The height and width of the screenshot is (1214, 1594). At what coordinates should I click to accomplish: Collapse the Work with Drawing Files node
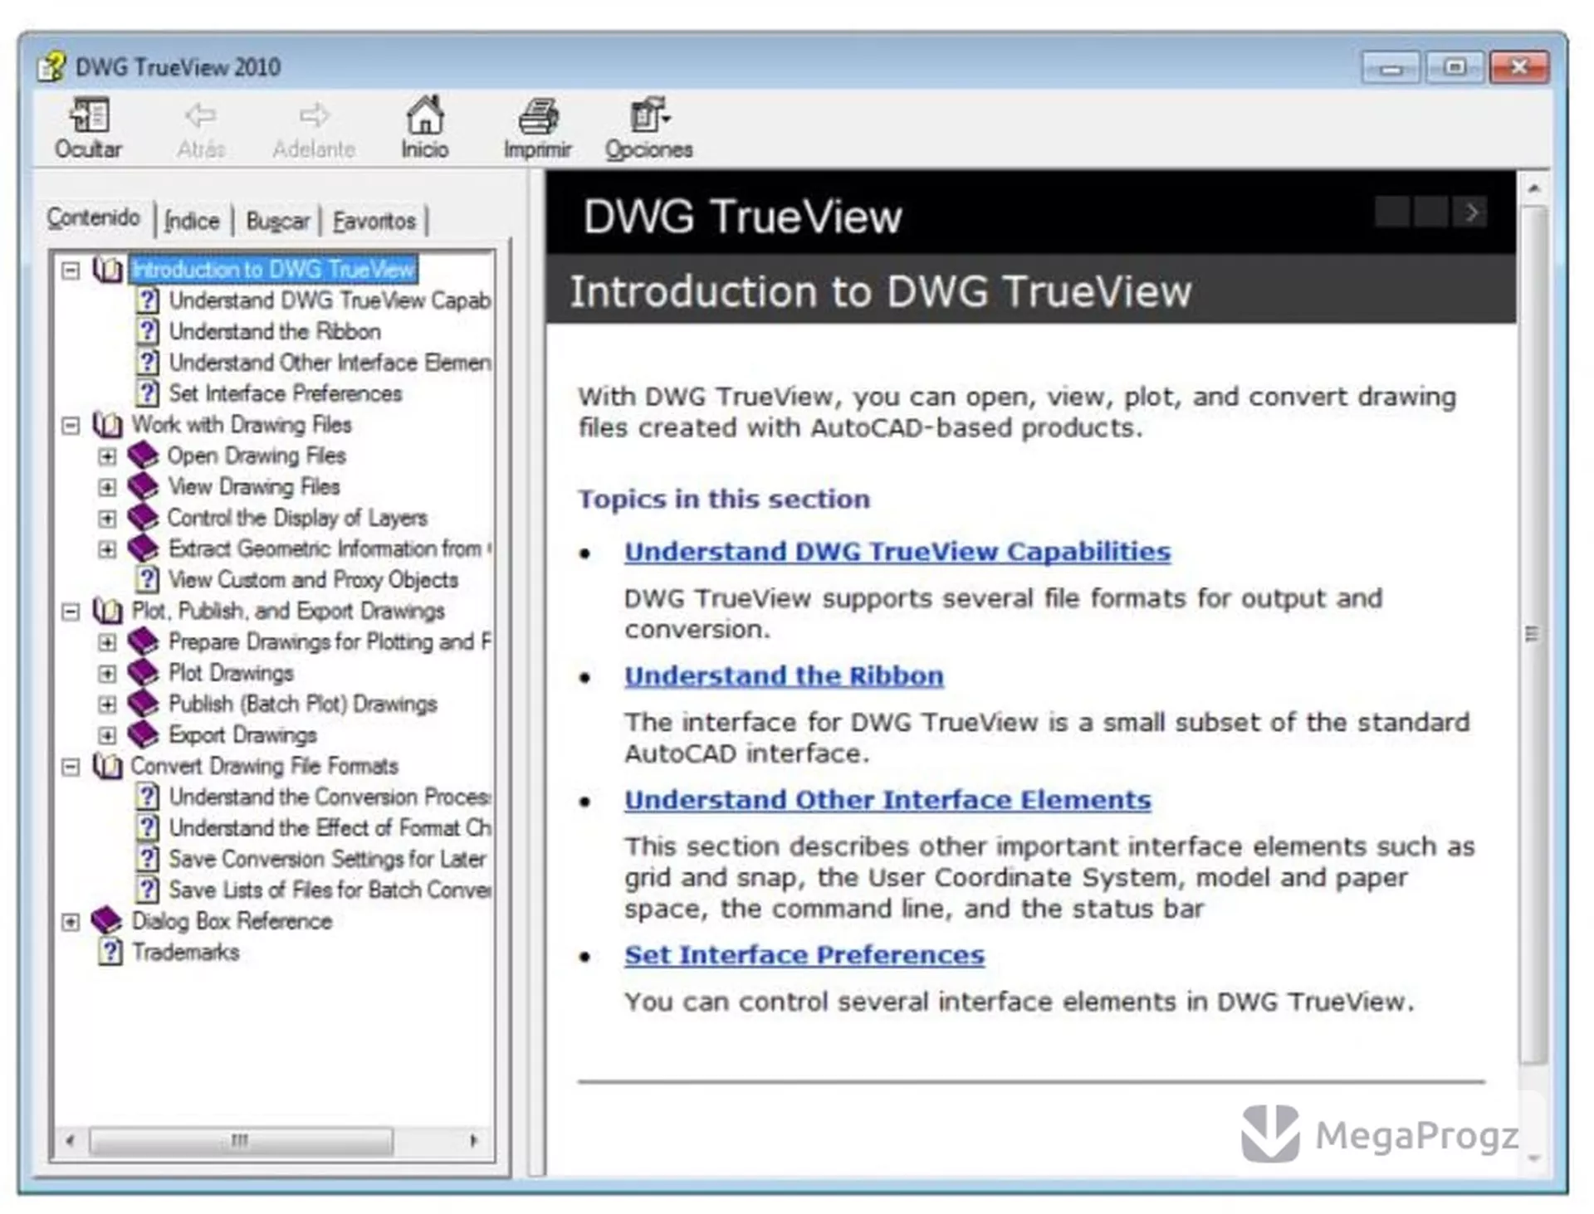point(71,426)
